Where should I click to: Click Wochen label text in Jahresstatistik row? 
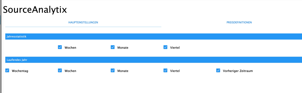tap(70, 48)
